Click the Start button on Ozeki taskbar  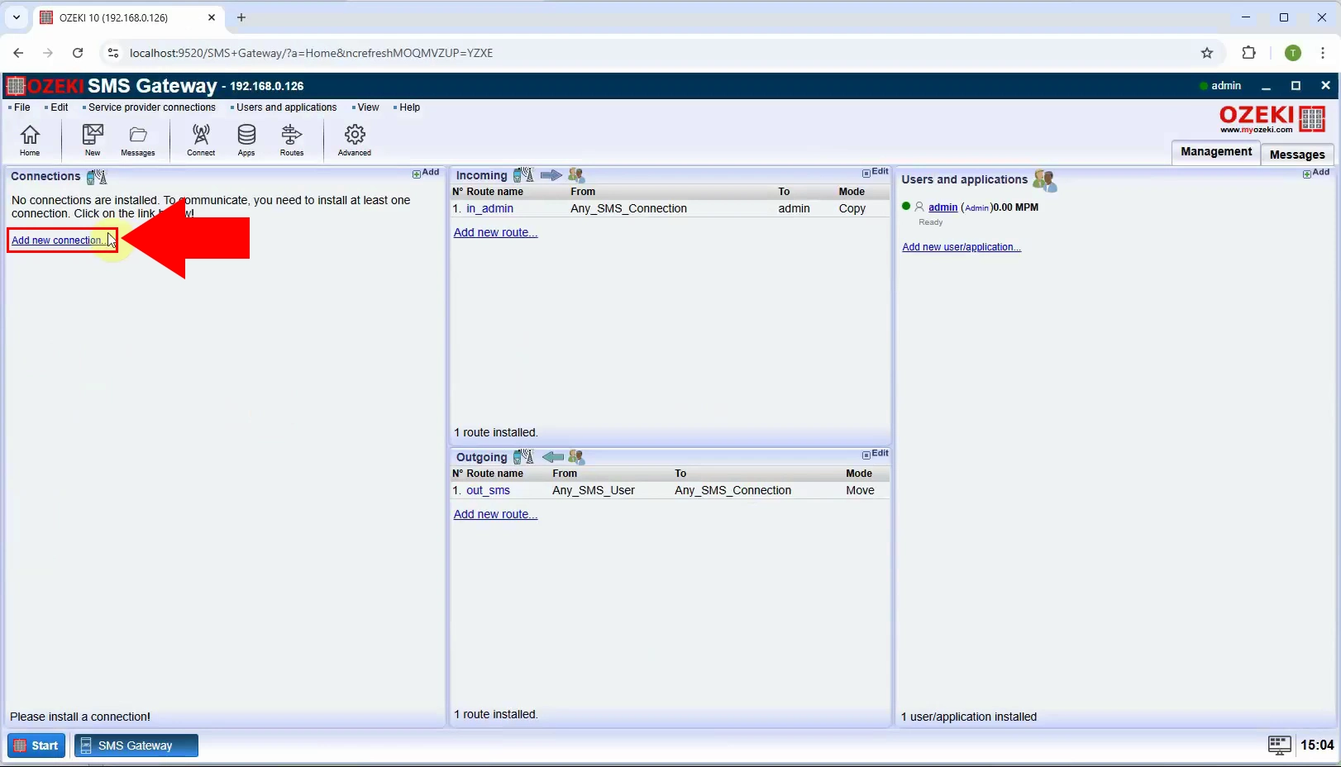tap(36, 746)
